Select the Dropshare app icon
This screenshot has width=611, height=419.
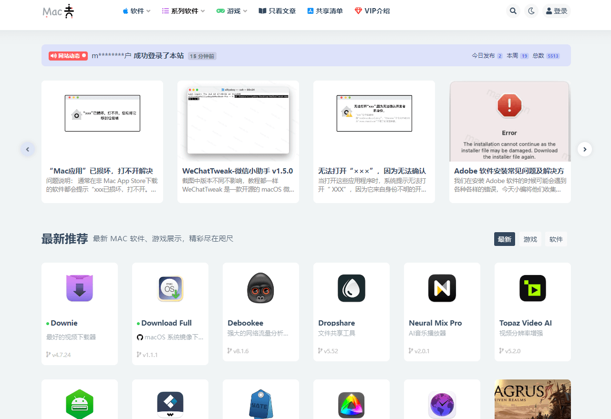click(352, 288)
